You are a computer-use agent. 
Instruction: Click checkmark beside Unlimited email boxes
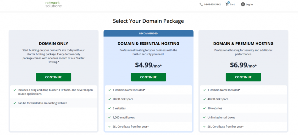204,117
